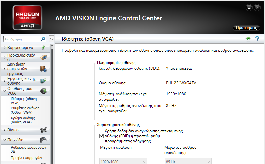Click the Καρφιτσωμένα pushpin icon
Image resolution: width=265 pixels, height=164 pixels.
[43, 48]
